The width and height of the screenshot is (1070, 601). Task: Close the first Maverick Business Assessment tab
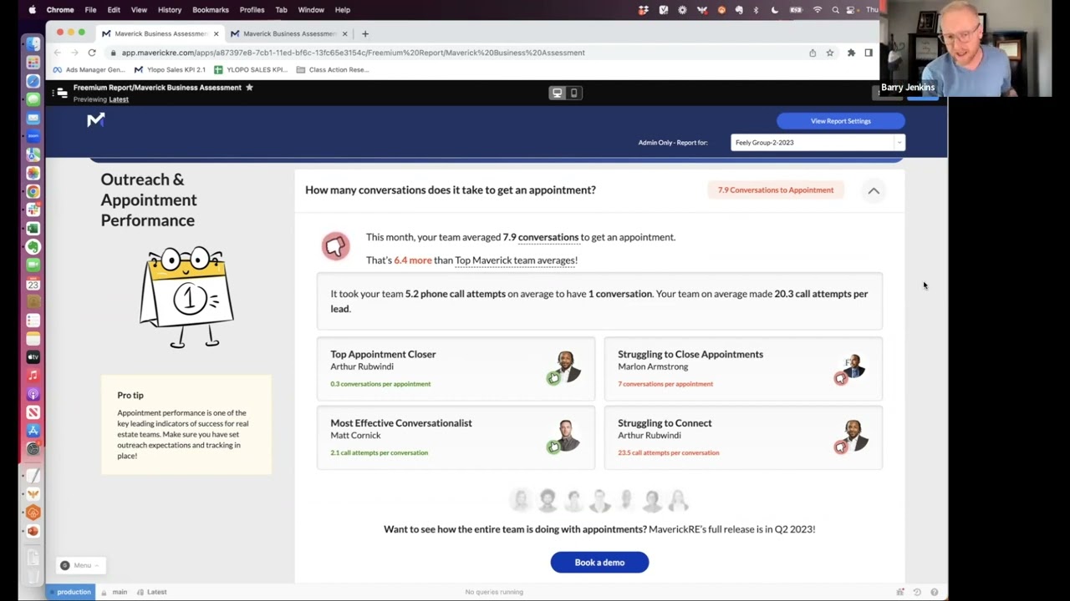pos(216,33)
